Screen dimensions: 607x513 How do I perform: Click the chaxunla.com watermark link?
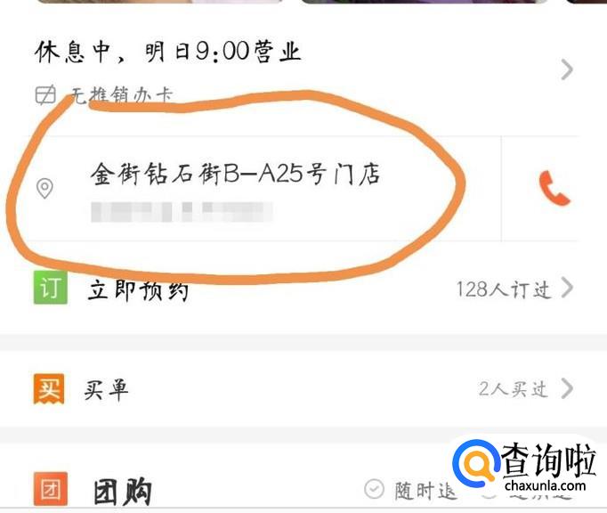tap(546, 485)
